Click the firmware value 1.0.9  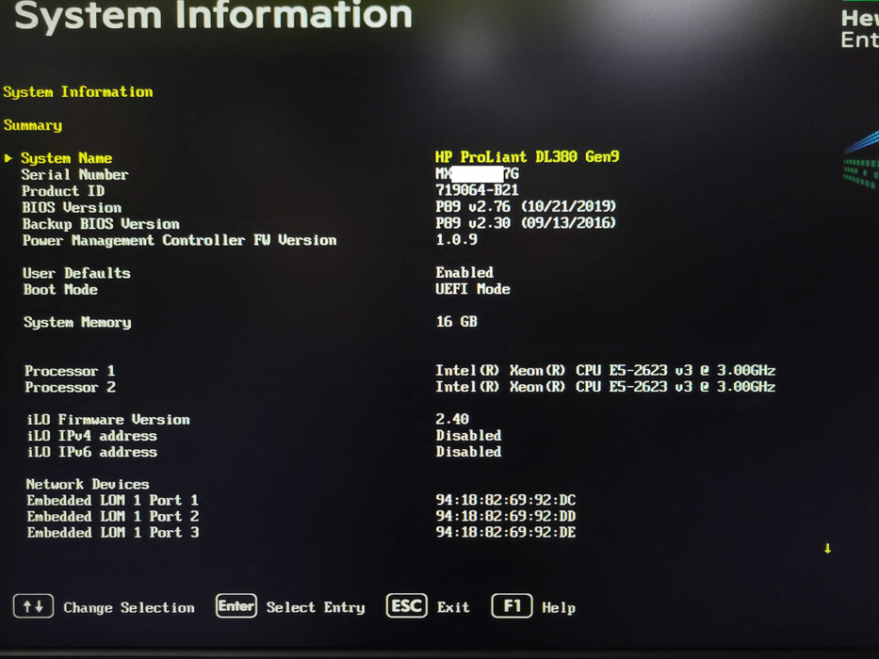[456, 239]
